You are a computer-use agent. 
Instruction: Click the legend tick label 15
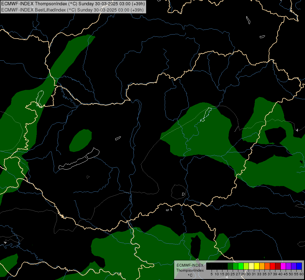click(x=222, y=274)
